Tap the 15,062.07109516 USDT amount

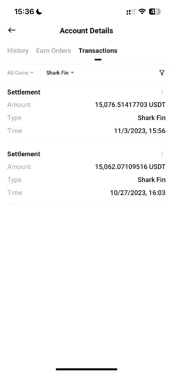pos(130,167)
